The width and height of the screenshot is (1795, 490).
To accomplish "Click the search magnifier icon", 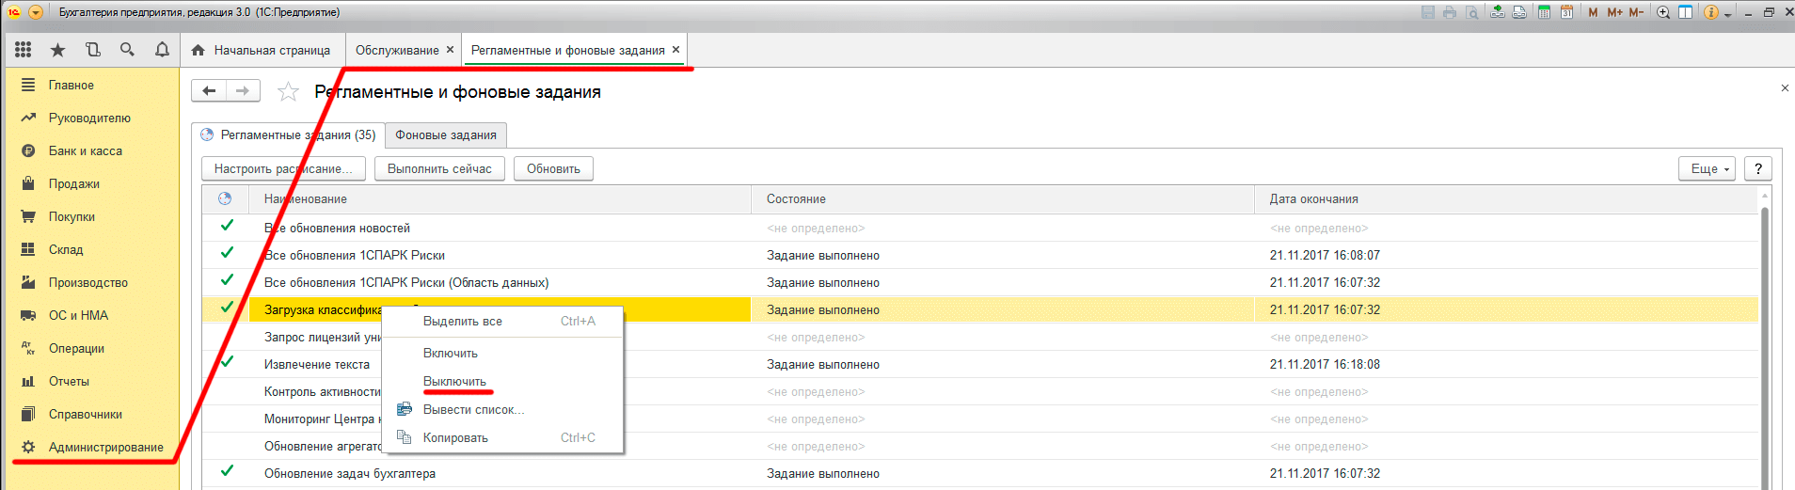I will click(x=127, y=50).
